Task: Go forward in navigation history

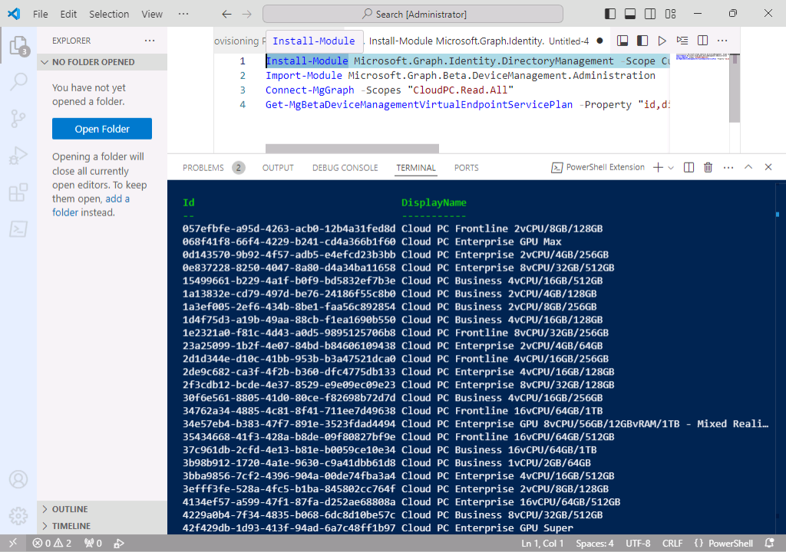Action: (x=246, y=14)
